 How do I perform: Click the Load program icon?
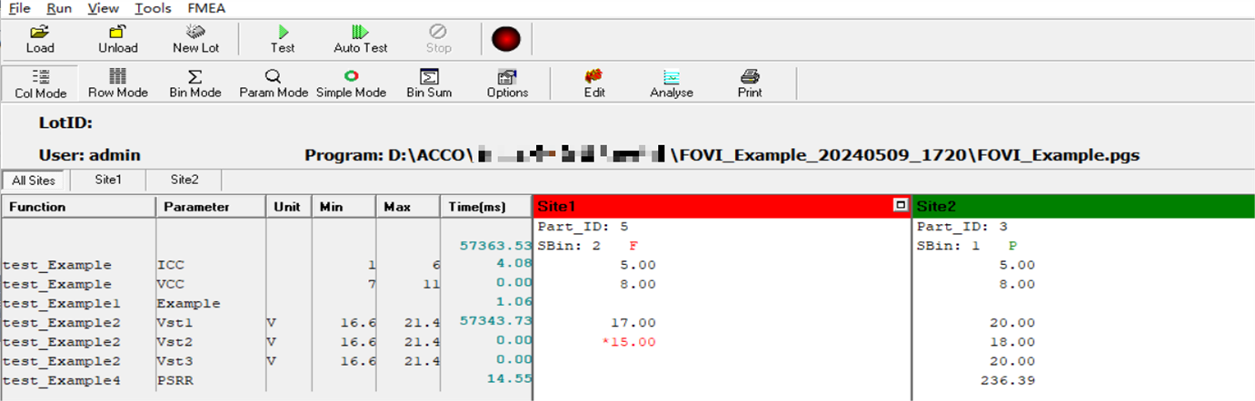pos(39,39)
